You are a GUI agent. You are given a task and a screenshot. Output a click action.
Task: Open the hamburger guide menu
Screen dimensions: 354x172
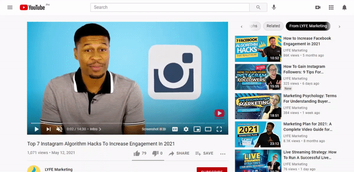point(10,7)
